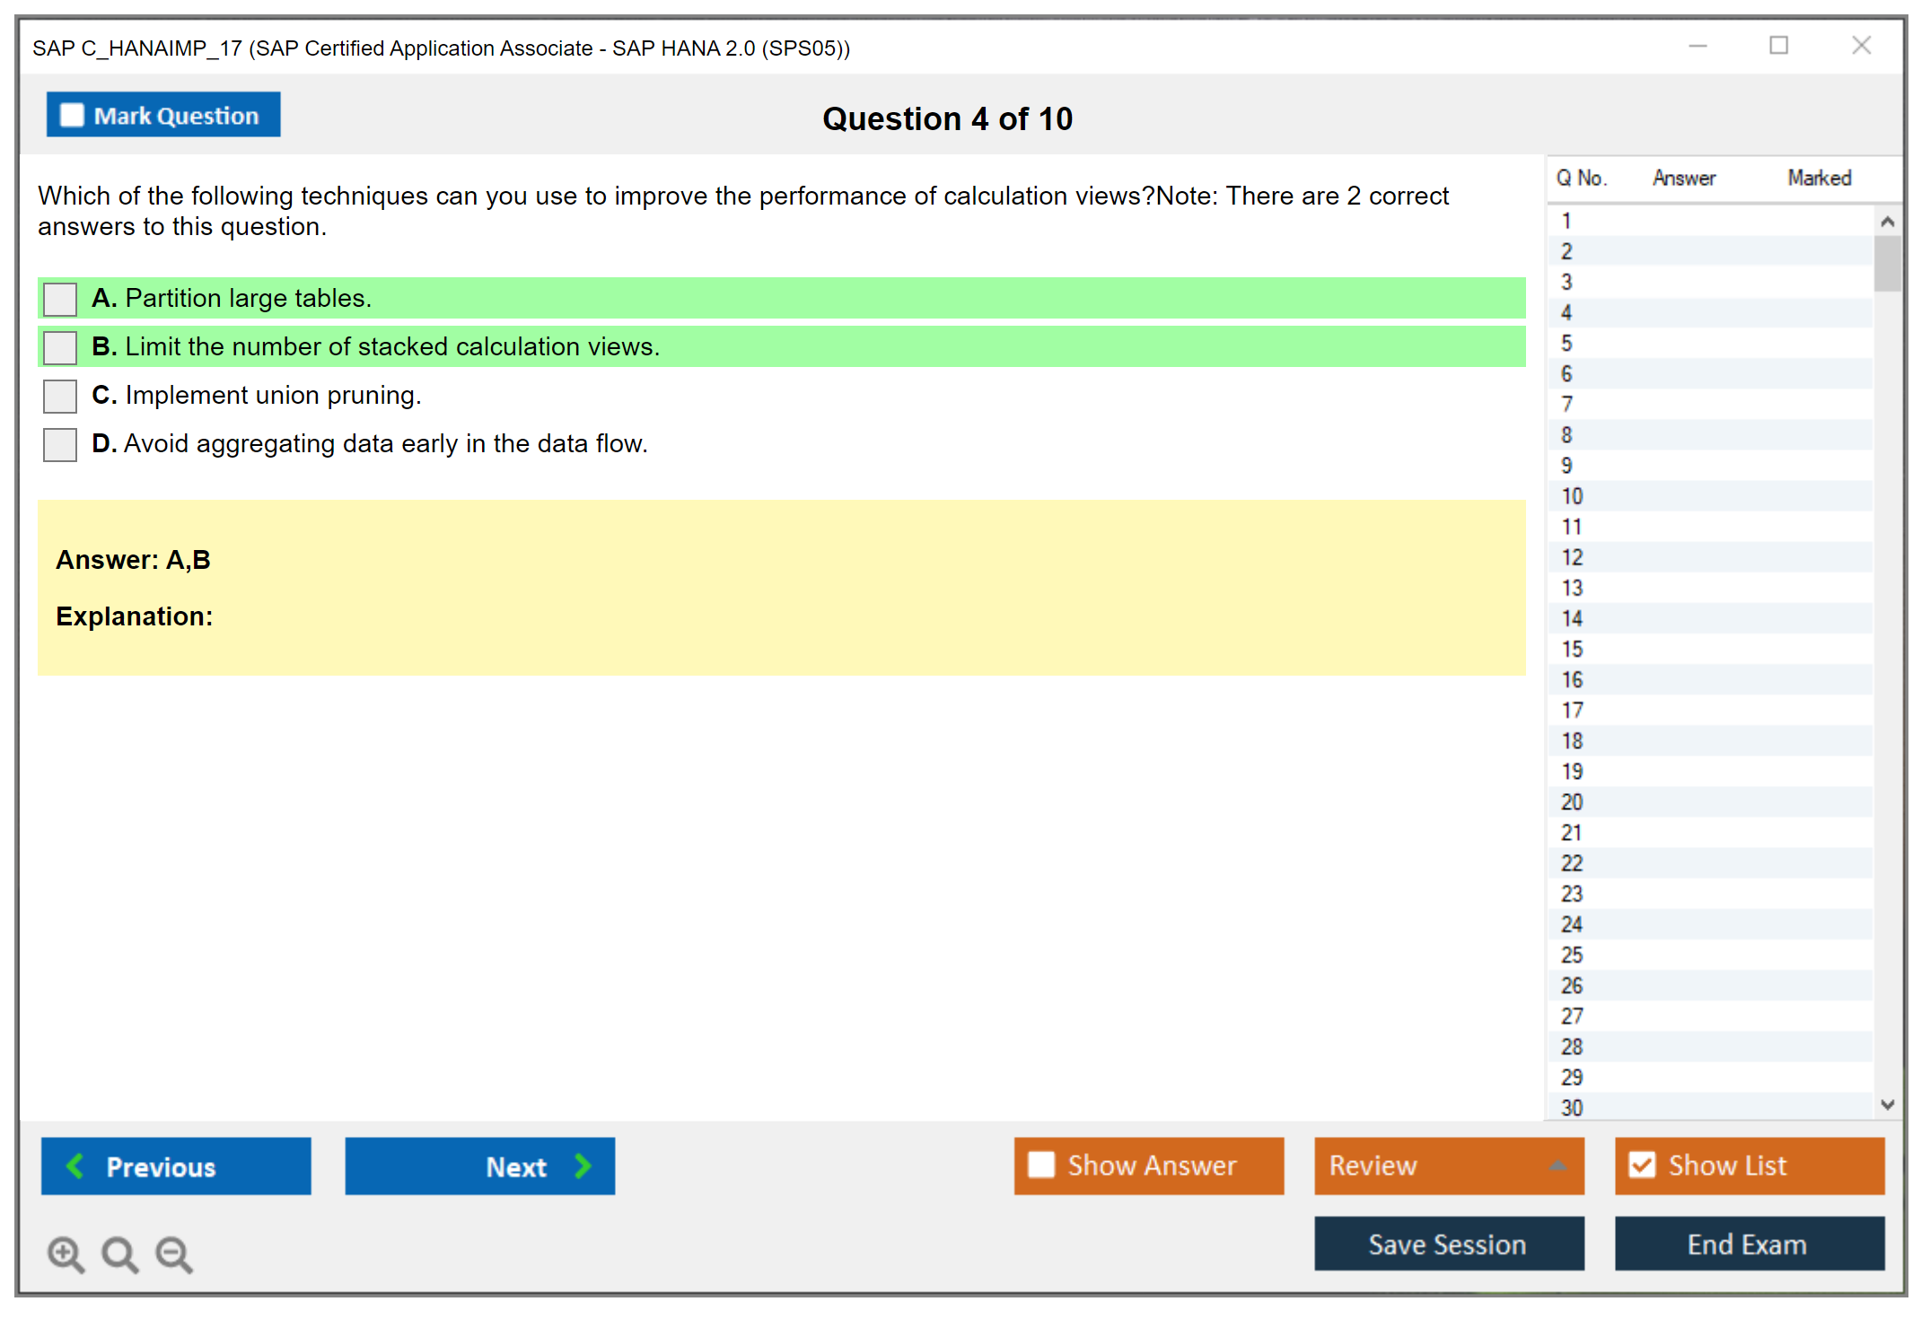Click the green right arrow on Next
Image resolution: width=1930 pixels, height=1319 pixels.
click(x=583, y=1166)
